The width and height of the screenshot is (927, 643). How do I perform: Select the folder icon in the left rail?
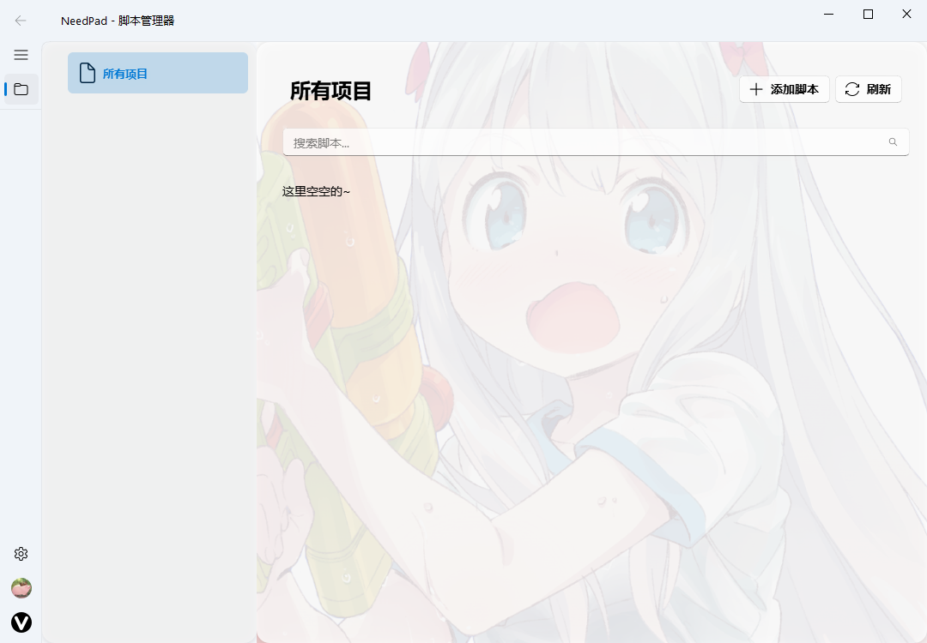(x=21, y=89)
